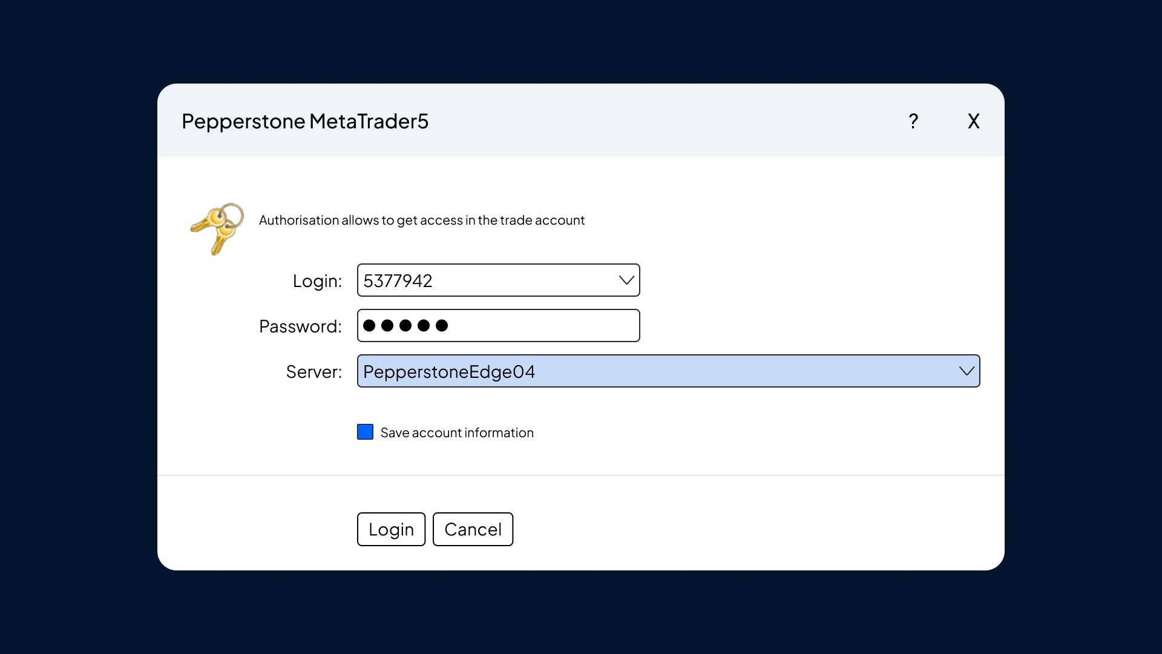
Task: Click the 'Server:' field label
Action: pyautogui.click(x=313, y=372)
